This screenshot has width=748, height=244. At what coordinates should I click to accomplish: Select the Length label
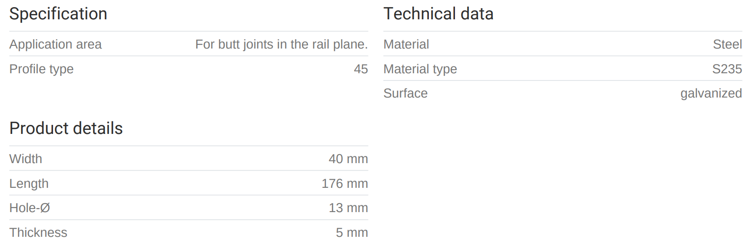click(x=29, y=184)
